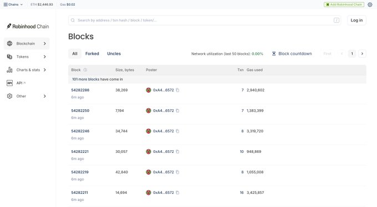Click network utilization 0.00% value
Image resolution: width=377 pixels, height=207 pixels.
(257, 54)
